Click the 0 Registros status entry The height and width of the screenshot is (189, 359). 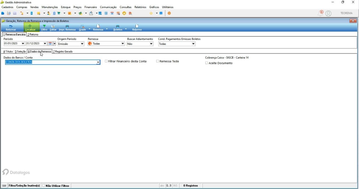tap(191, 186)
